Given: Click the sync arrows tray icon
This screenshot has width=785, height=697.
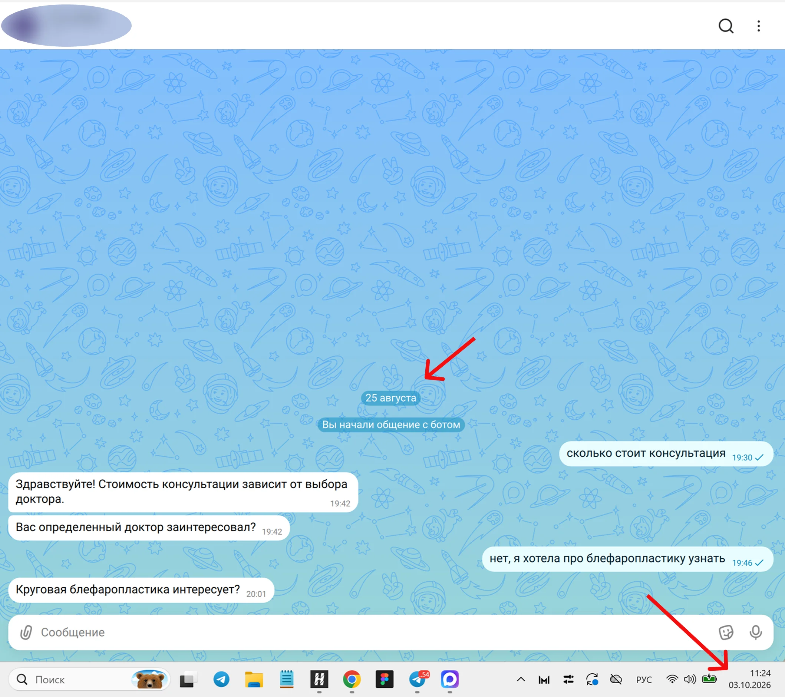Looking at the screenshot, I should [592, 679].
